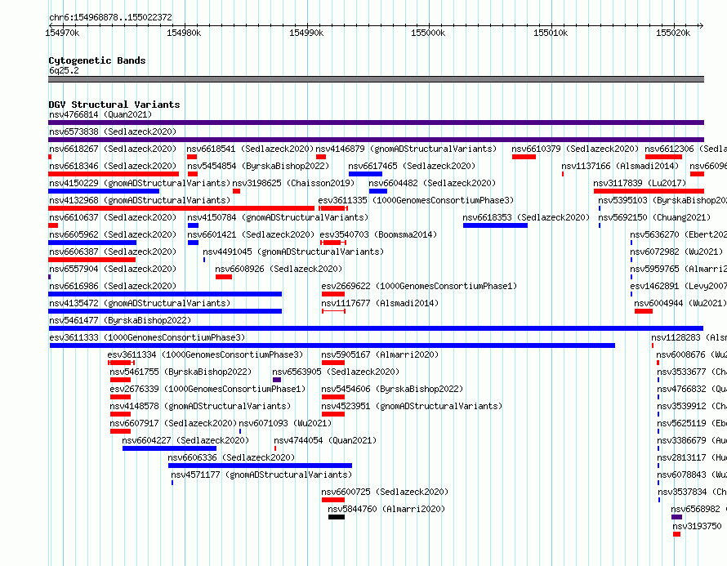Viewport: 727px width, 566px height.
Task: Select nsv5454854 (ByrskaBishop2022) label
Action: tap(258, 166)
